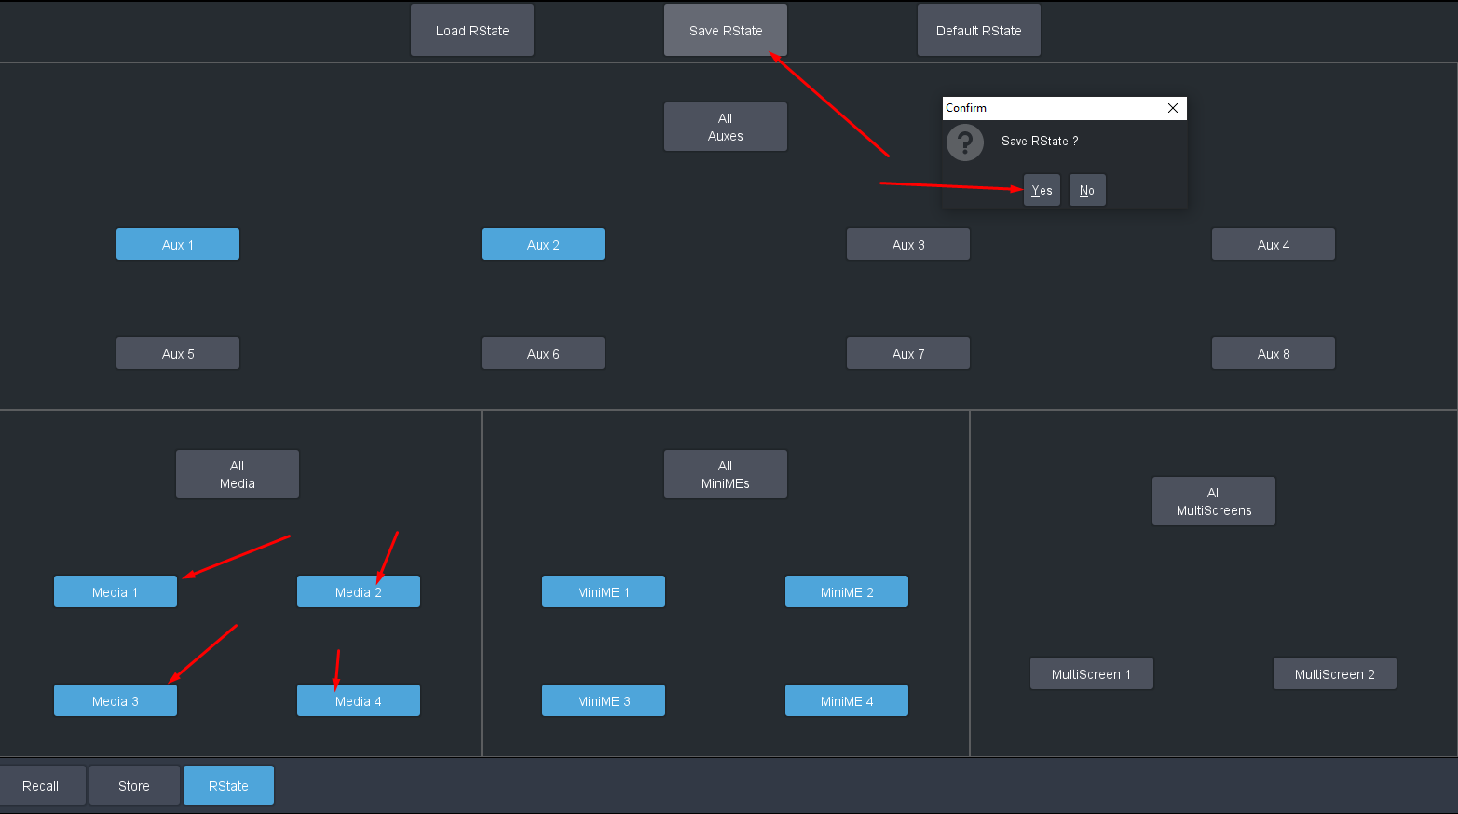Enable Aux 8 for RState
1458x814 pixels.
point(1274,353)
